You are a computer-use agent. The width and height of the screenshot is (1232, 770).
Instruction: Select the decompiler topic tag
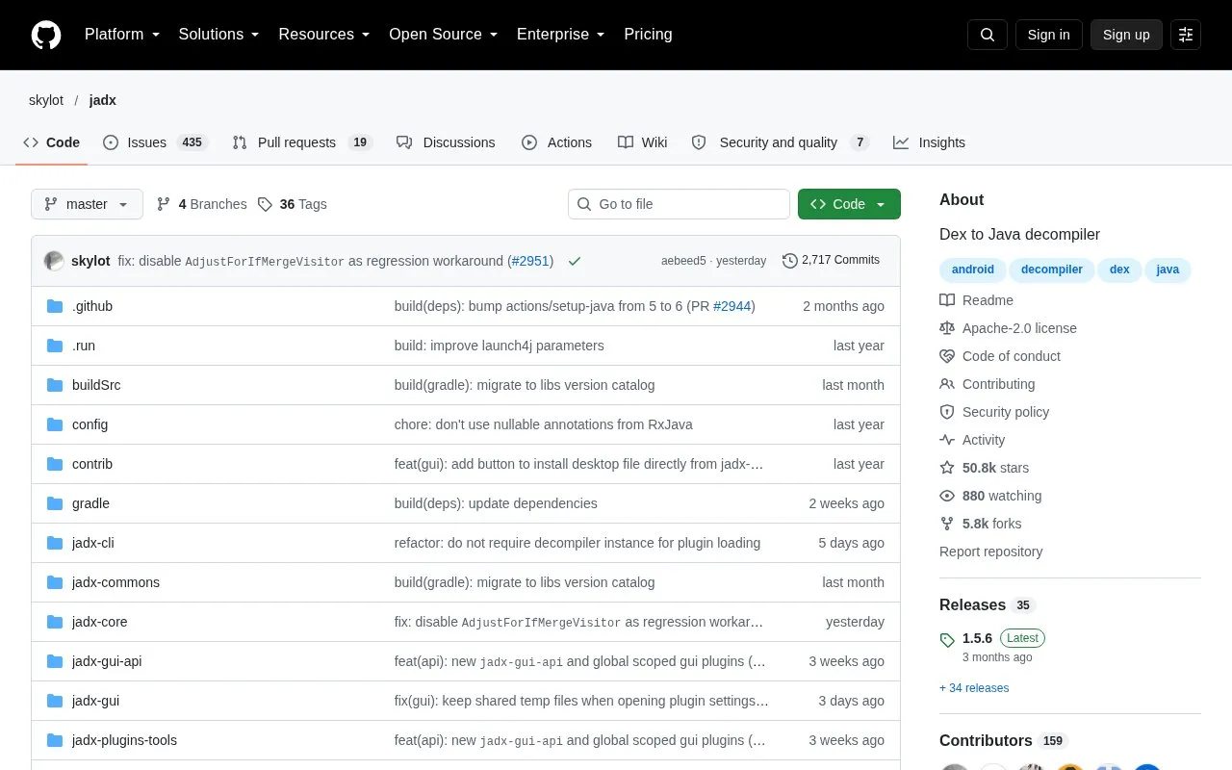pos(1052,269)
